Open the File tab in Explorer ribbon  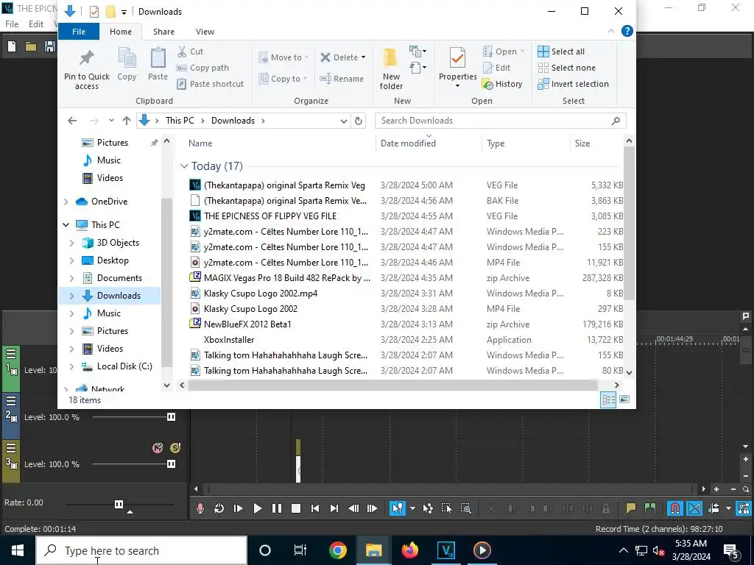(78, 32)
